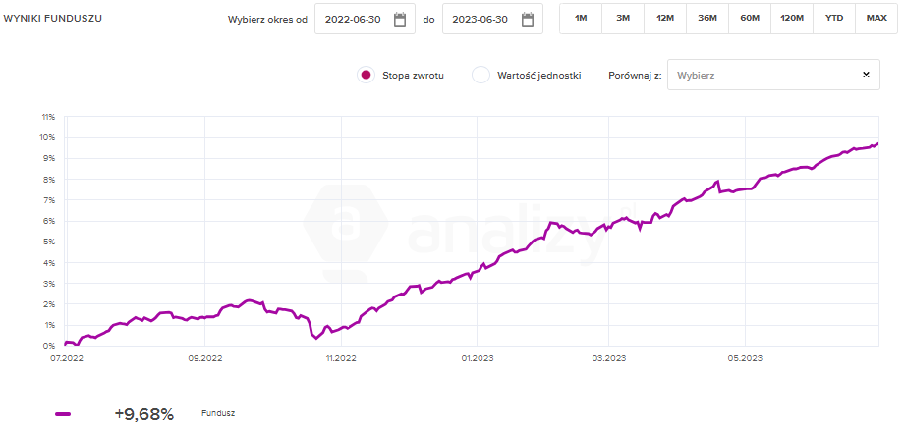Image resolution: width=904 pixels, height=430 pixels.
Task: Show the MAX time range
Action: click(876, 19)
